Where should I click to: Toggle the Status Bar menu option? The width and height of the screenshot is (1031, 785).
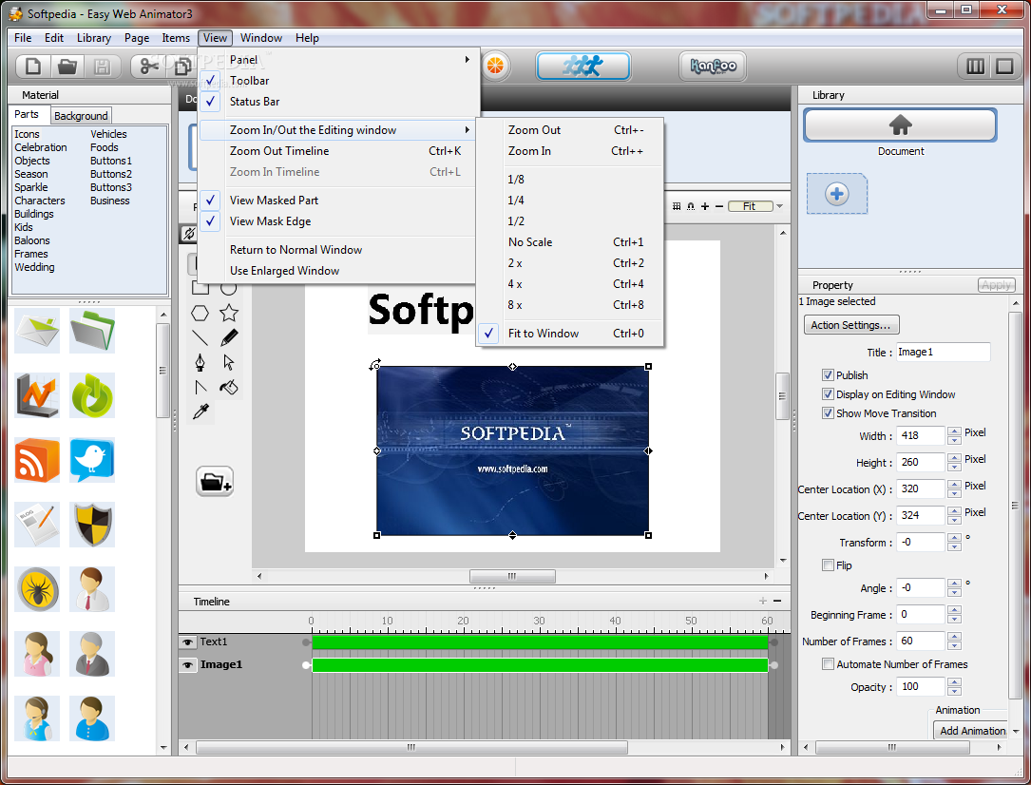[337, 102]
